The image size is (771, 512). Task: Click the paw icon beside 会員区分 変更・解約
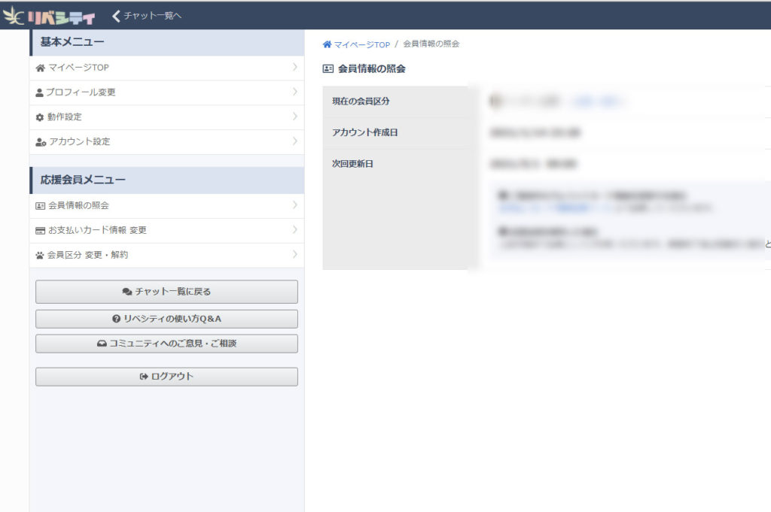40,255
